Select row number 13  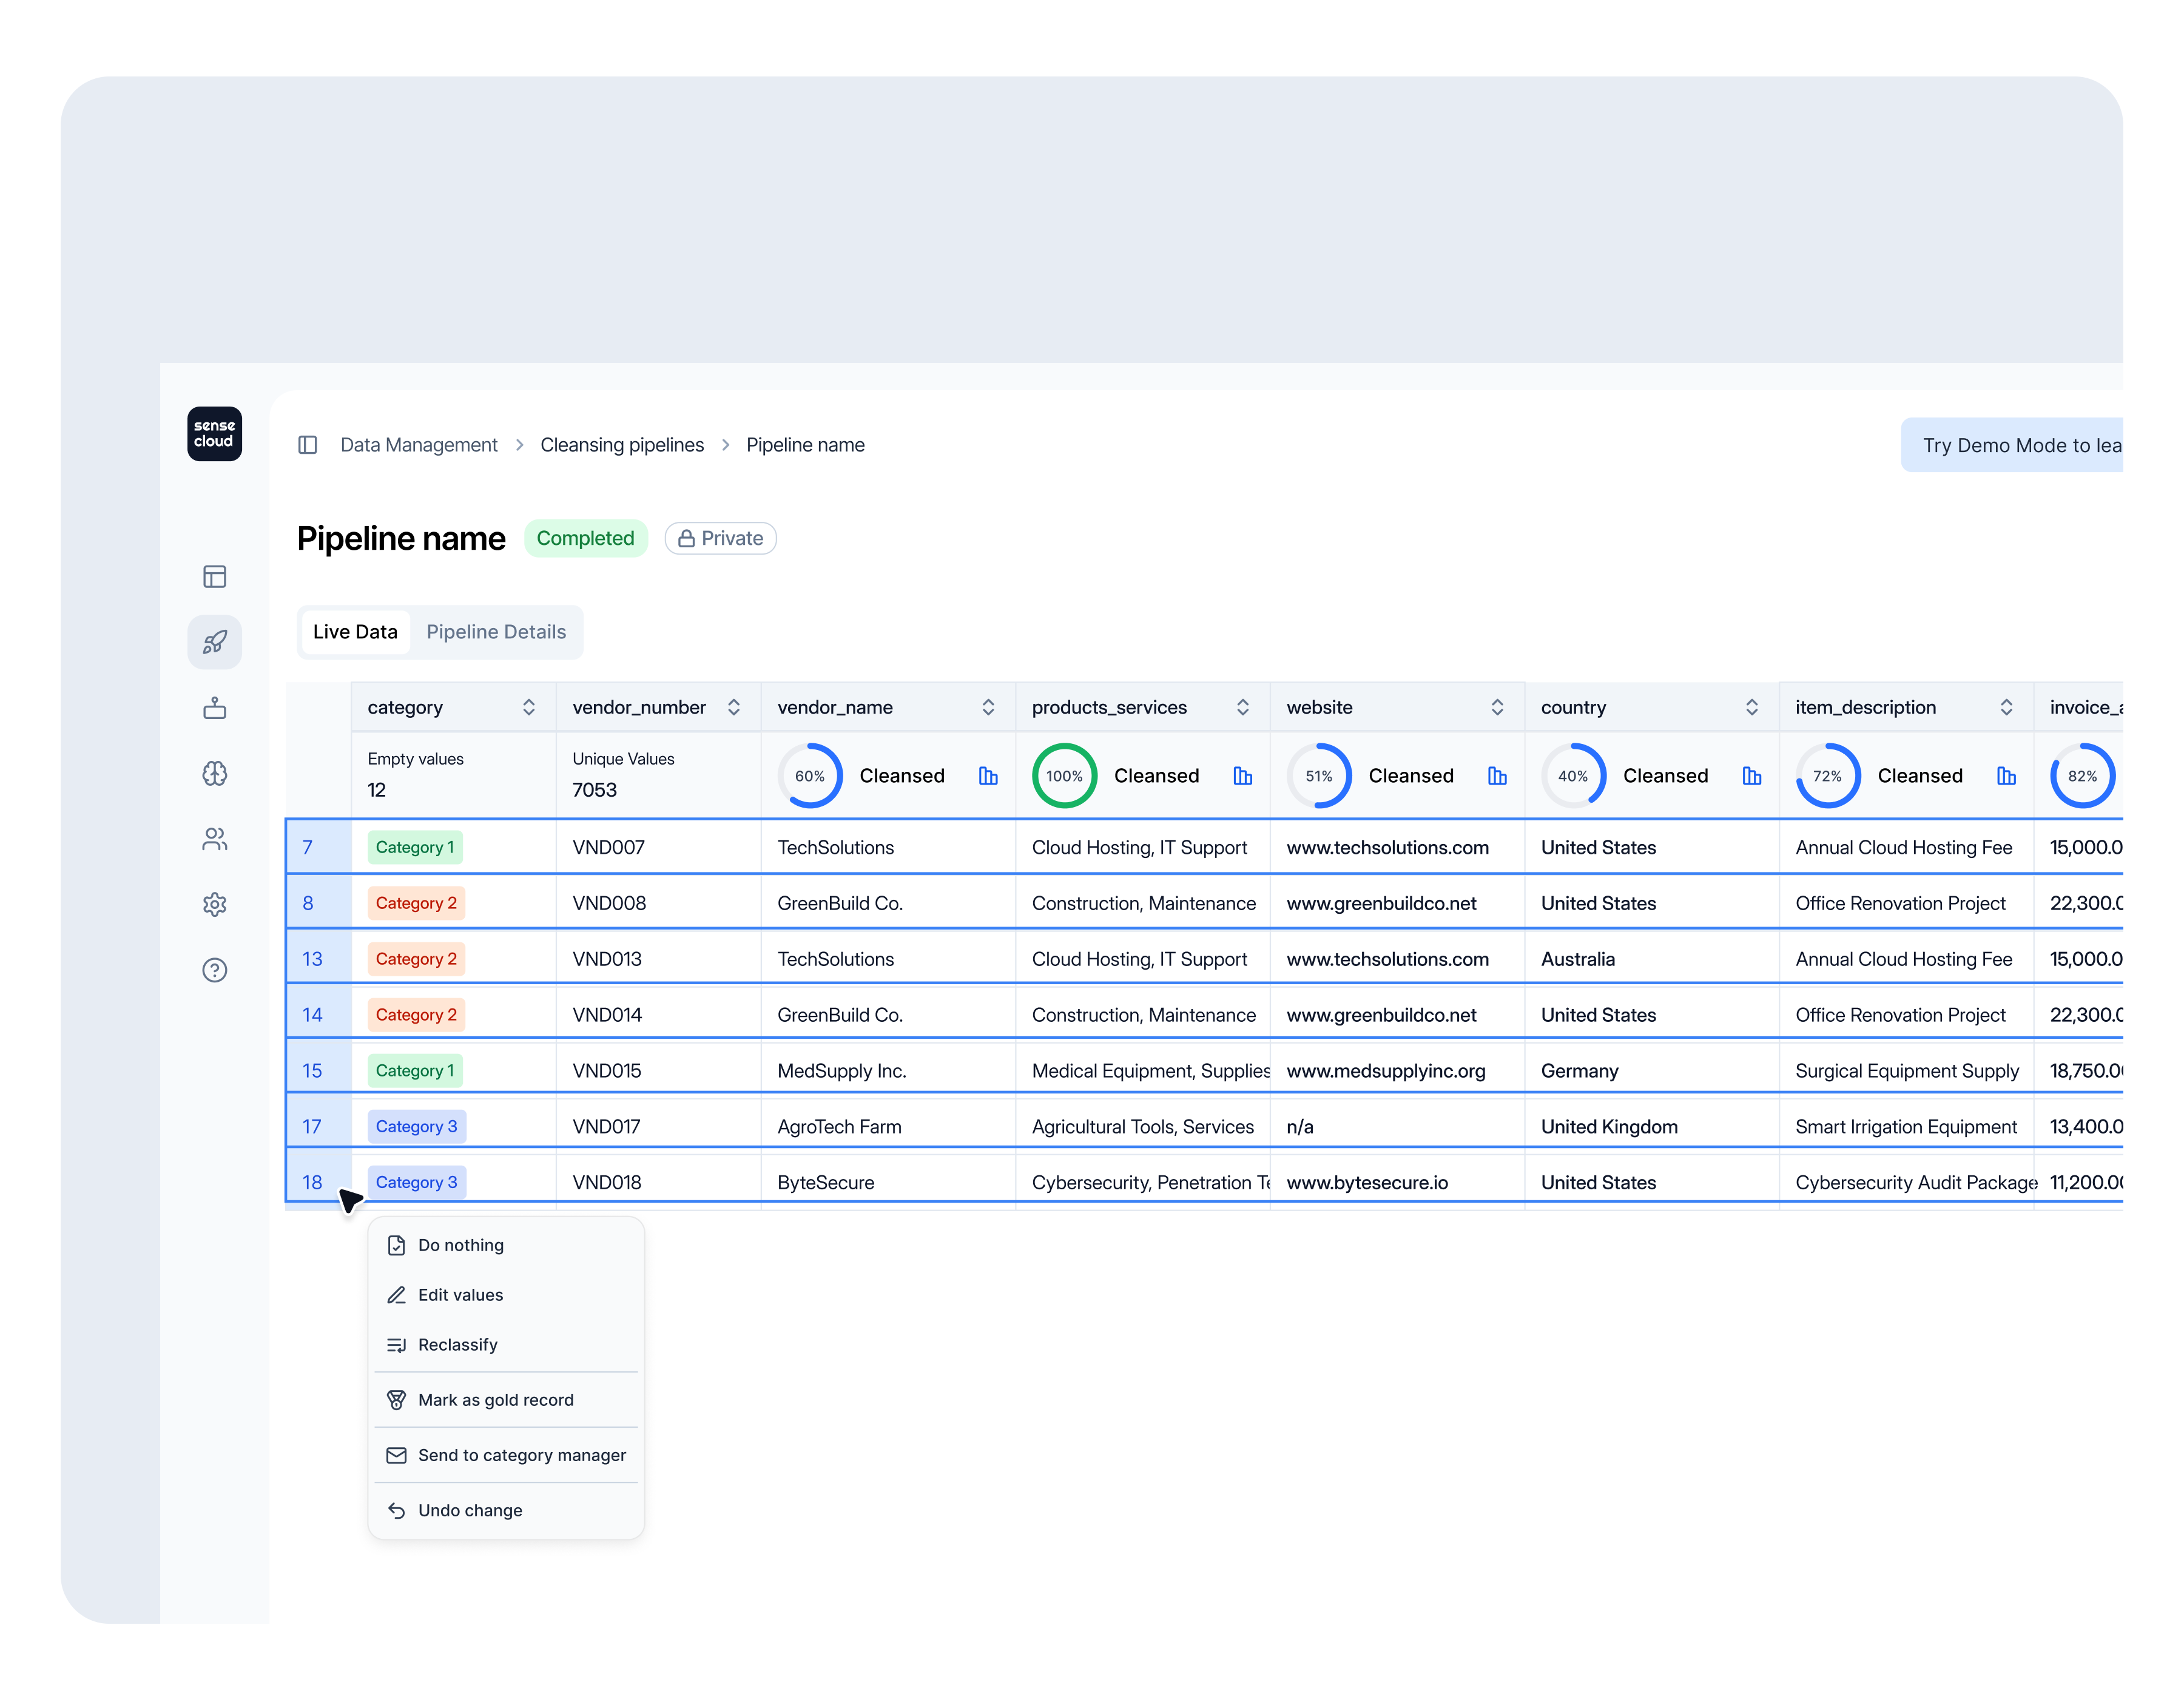coord(319,959)
